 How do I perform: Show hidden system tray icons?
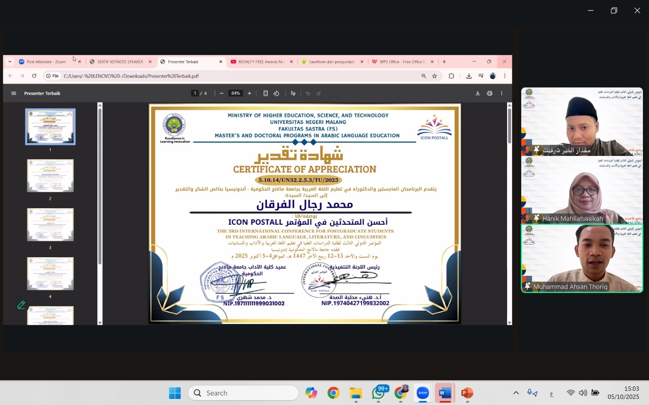tap(516, 393)
